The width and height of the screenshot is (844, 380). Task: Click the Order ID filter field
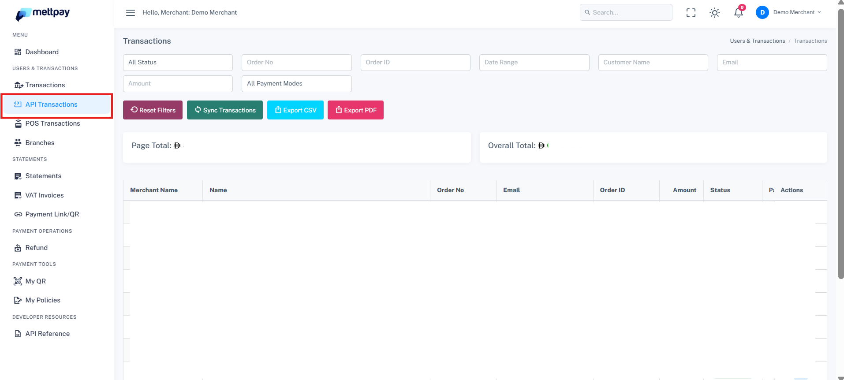click(415, 63)
